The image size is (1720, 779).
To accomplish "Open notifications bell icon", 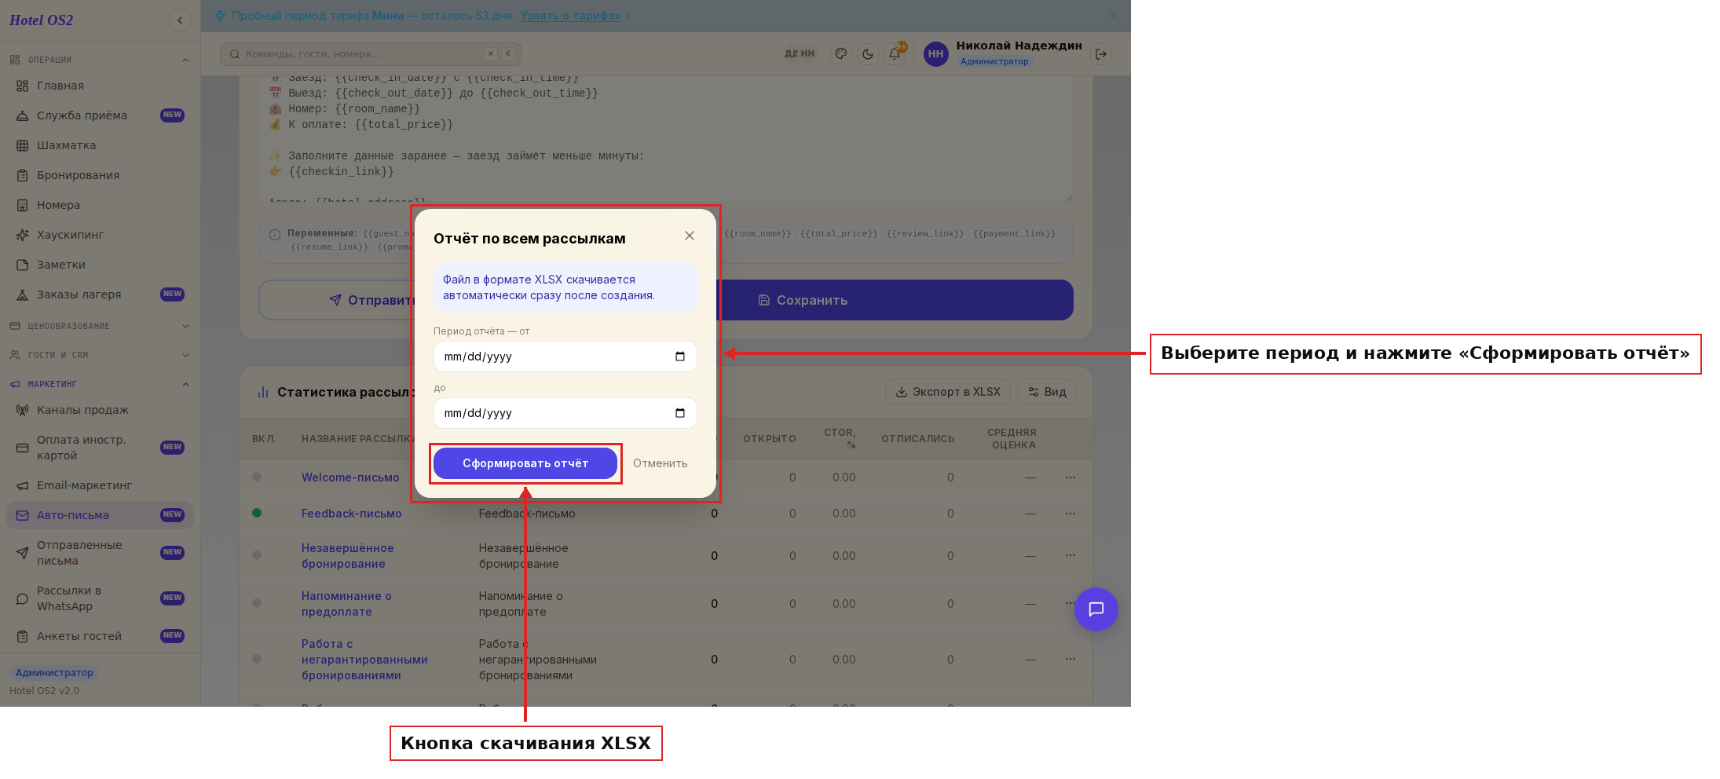I will click(x=895, y=54).
